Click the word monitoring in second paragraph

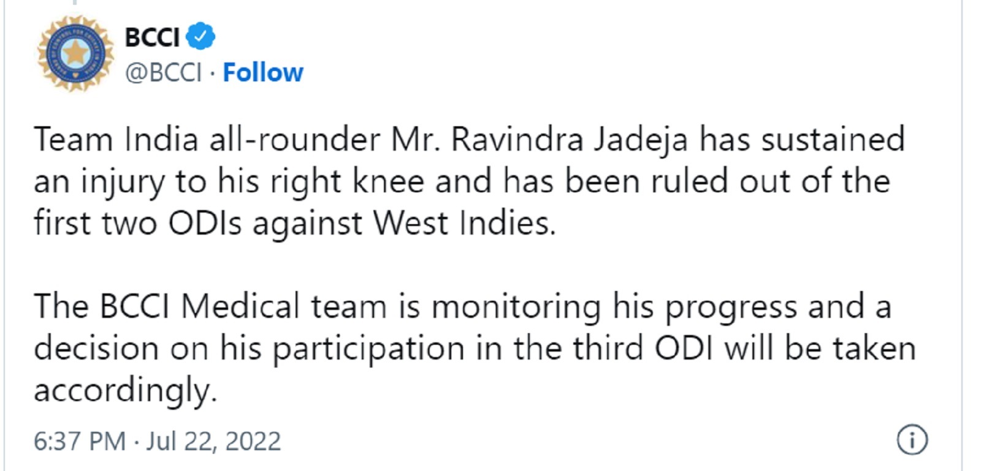tap(516, 307)
